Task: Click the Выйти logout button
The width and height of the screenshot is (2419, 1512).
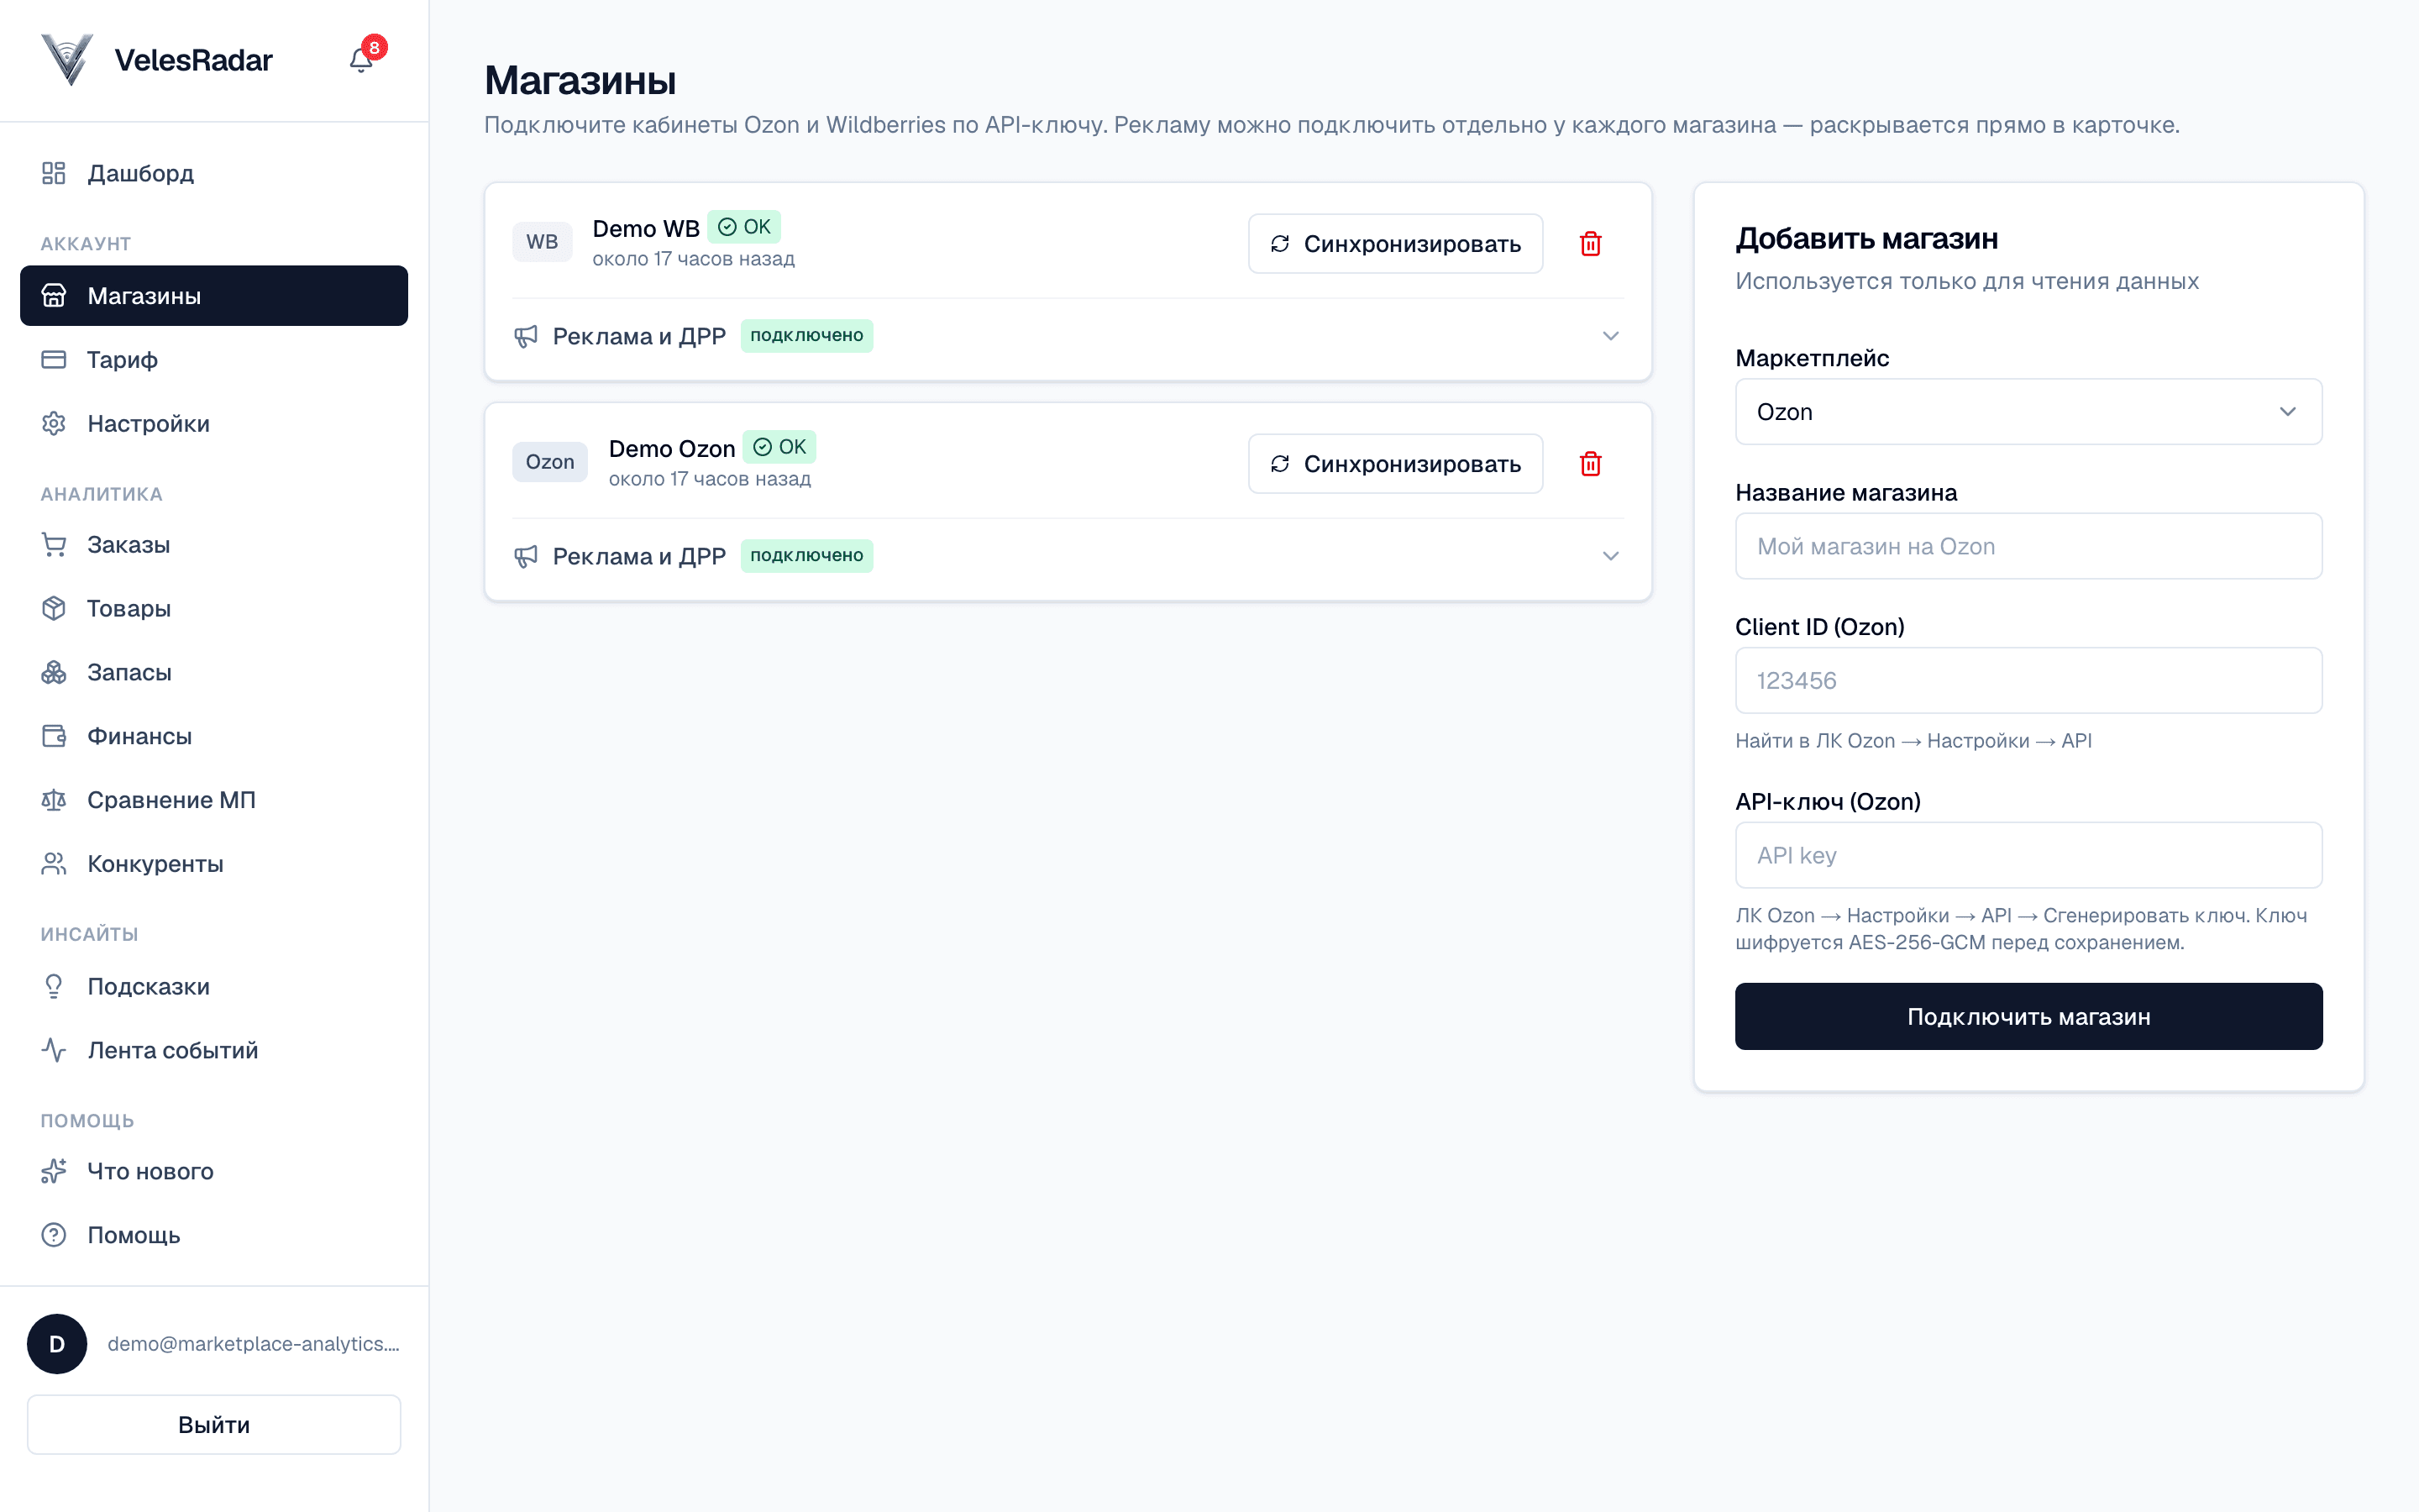Action: 214,1424
